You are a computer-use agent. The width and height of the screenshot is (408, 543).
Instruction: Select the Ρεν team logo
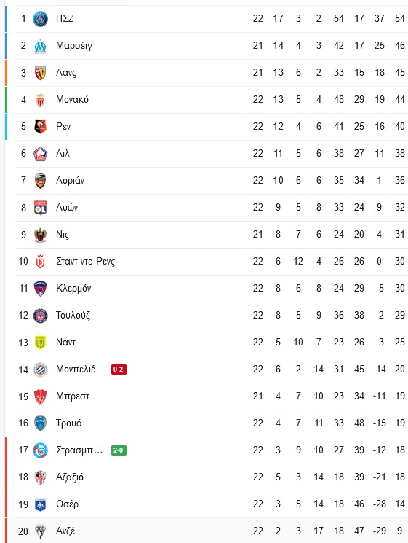[x=40, y=126]
